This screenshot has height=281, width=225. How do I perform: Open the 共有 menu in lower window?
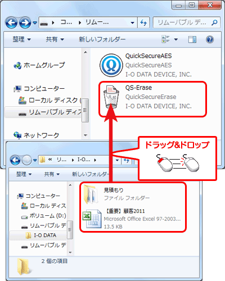click(x=52, y=174)
